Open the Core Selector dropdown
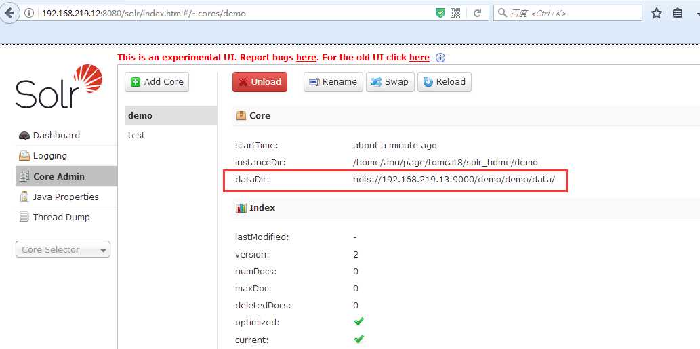The image size is (700, 349). coord(63,249)
